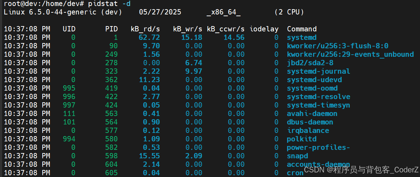Click the date 05/27/2025

point(160,12)
